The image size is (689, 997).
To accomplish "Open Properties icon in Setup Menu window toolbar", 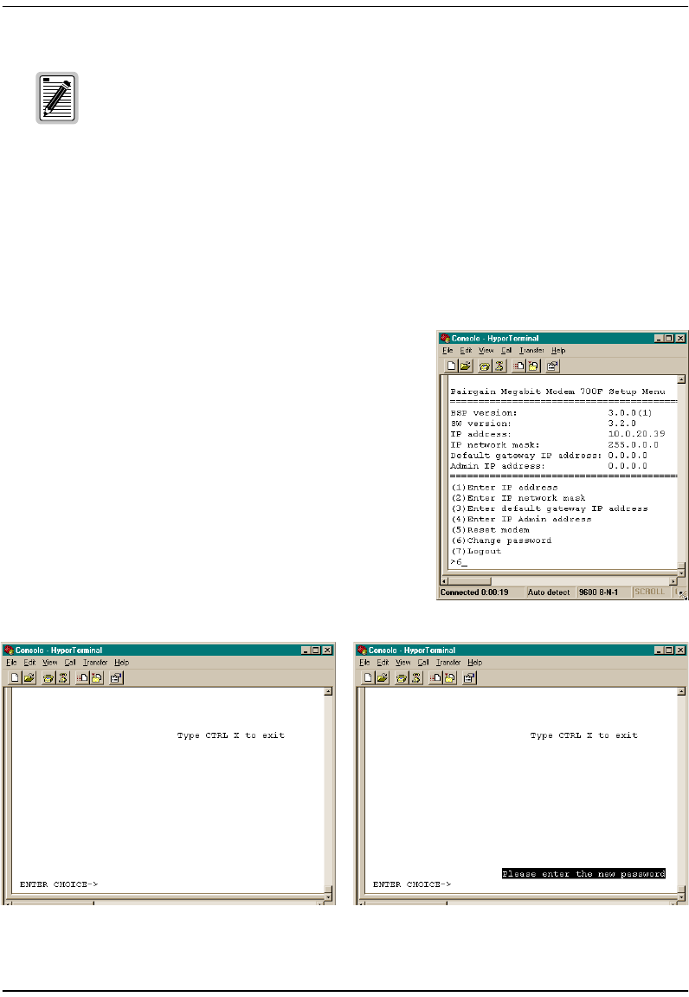I will (552, 366).
